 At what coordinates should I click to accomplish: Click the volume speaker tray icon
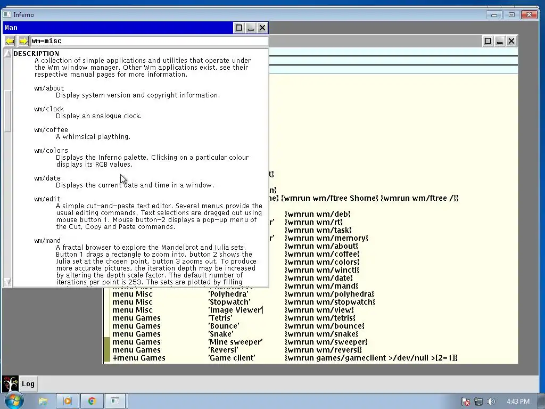coord(491,402)
